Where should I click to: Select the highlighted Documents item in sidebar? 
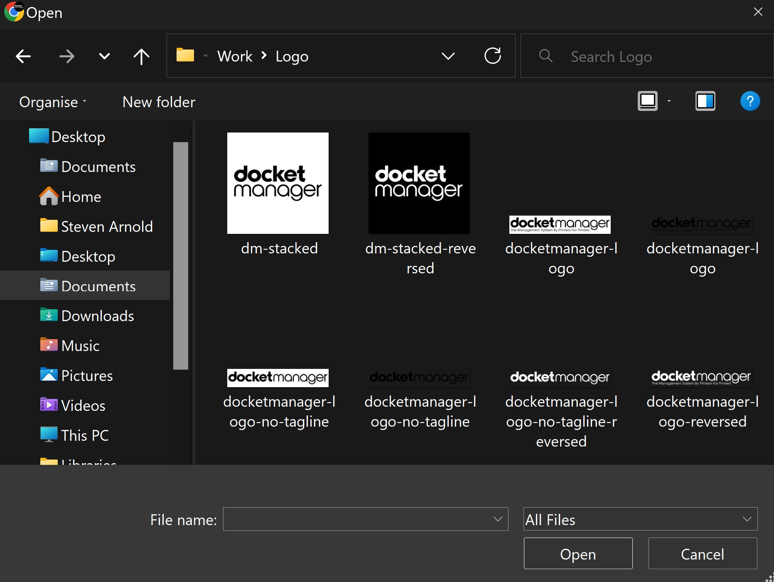85,286
